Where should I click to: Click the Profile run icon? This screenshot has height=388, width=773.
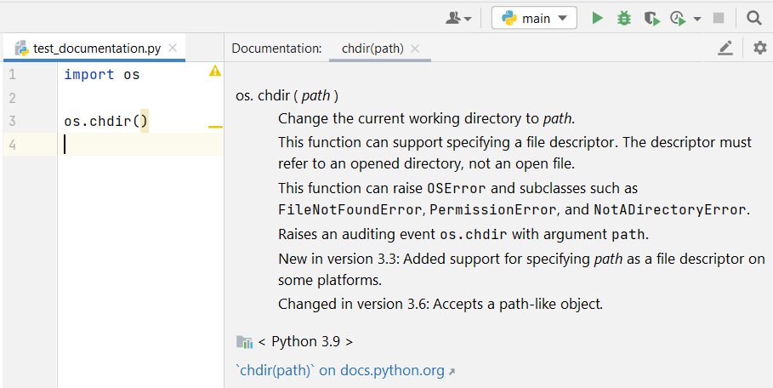pos(677,18)
